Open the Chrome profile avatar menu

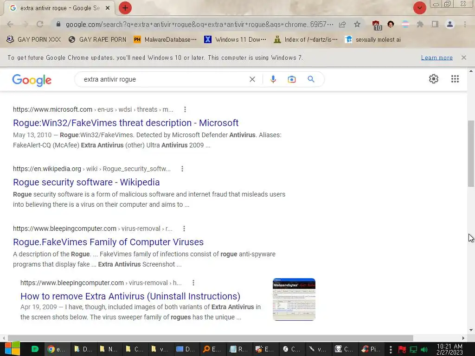450,24
